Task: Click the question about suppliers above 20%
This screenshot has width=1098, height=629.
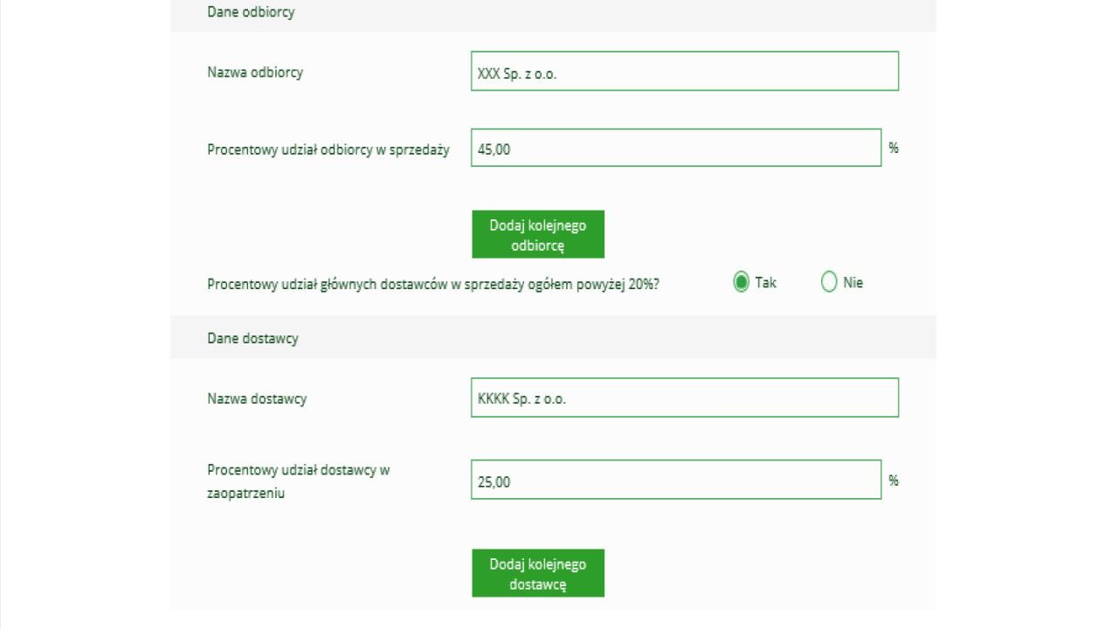Action: point(433,284)
